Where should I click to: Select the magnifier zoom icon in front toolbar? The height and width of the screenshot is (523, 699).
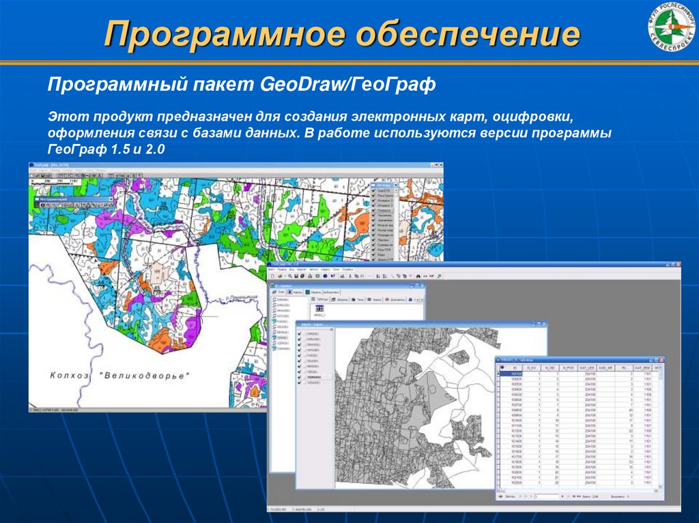pos(289,276)
